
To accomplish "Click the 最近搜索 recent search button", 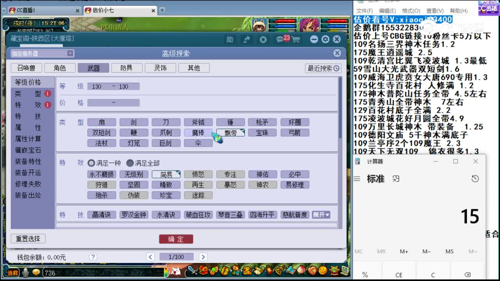I will tap(323, 68).
